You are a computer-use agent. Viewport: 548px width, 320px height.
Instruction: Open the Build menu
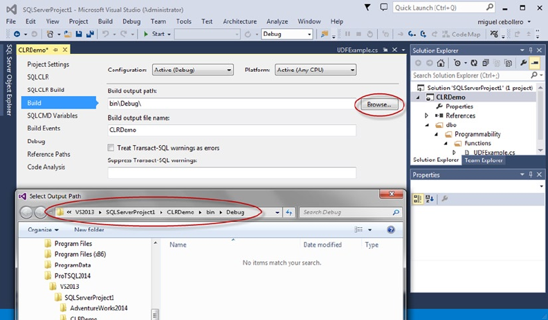pyautogui.click(x=105, y=21)
